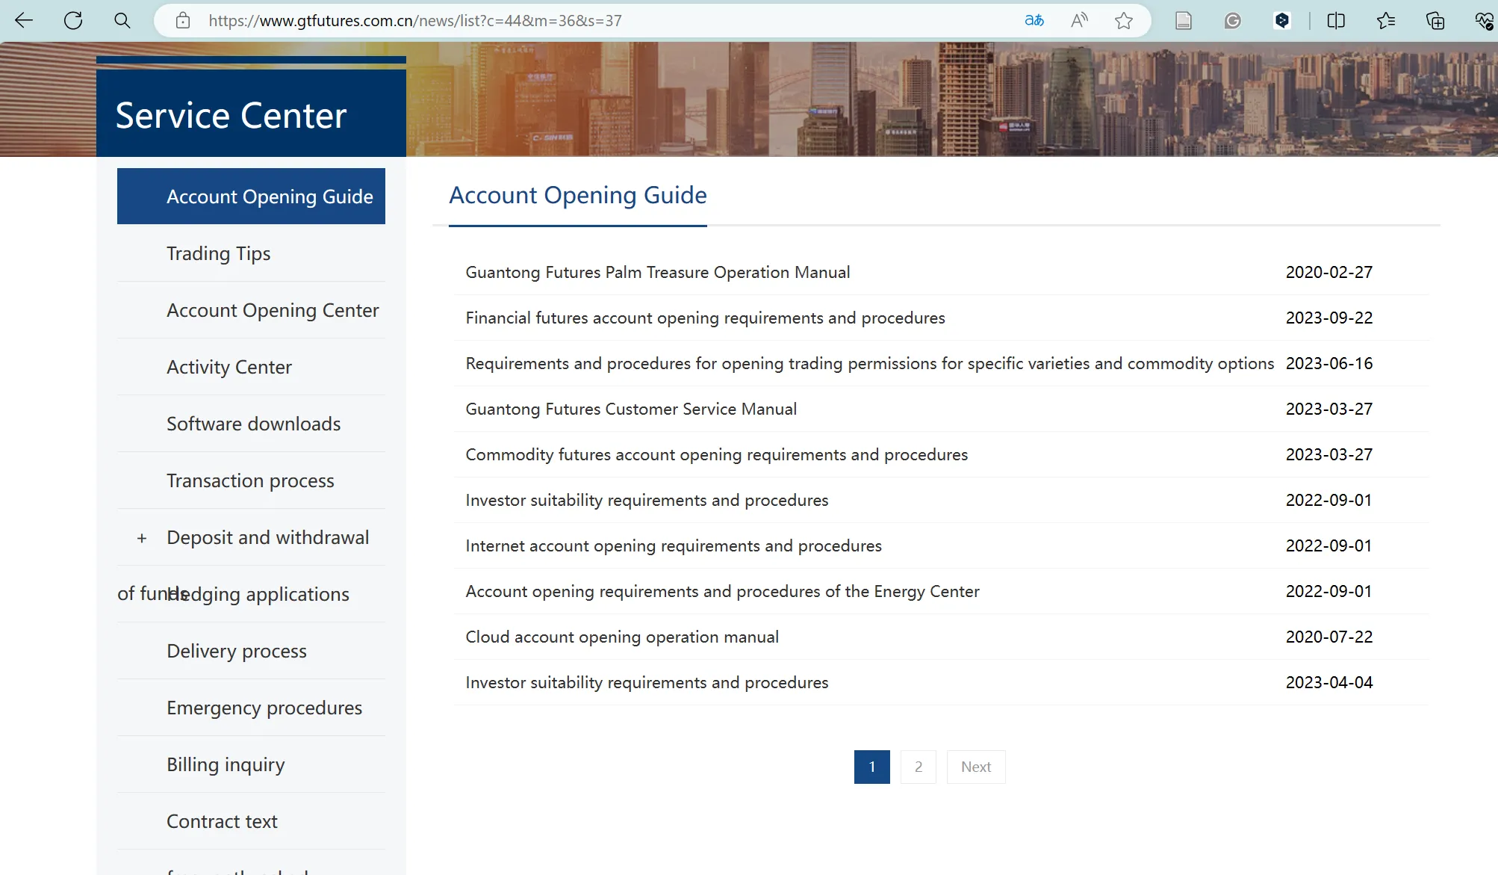
Task: Go to Activity Center
Action: (229, 367)
